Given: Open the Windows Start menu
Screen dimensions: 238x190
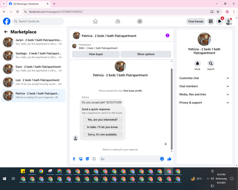Looking at the screenshot, I should (4, 179).
